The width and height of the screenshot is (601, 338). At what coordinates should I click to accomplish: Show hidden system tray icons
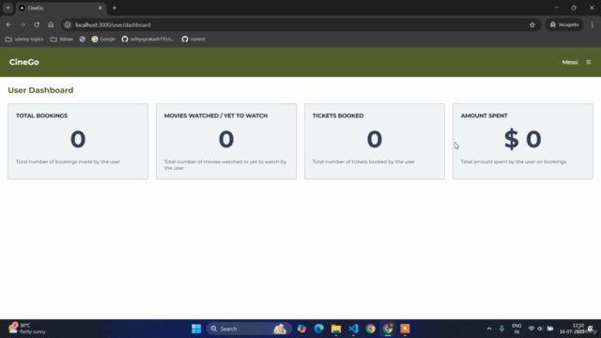pyautogui.click(x=489, y=329)
